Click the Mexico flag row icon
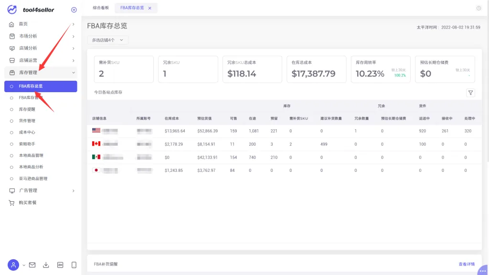 point(96,157)
